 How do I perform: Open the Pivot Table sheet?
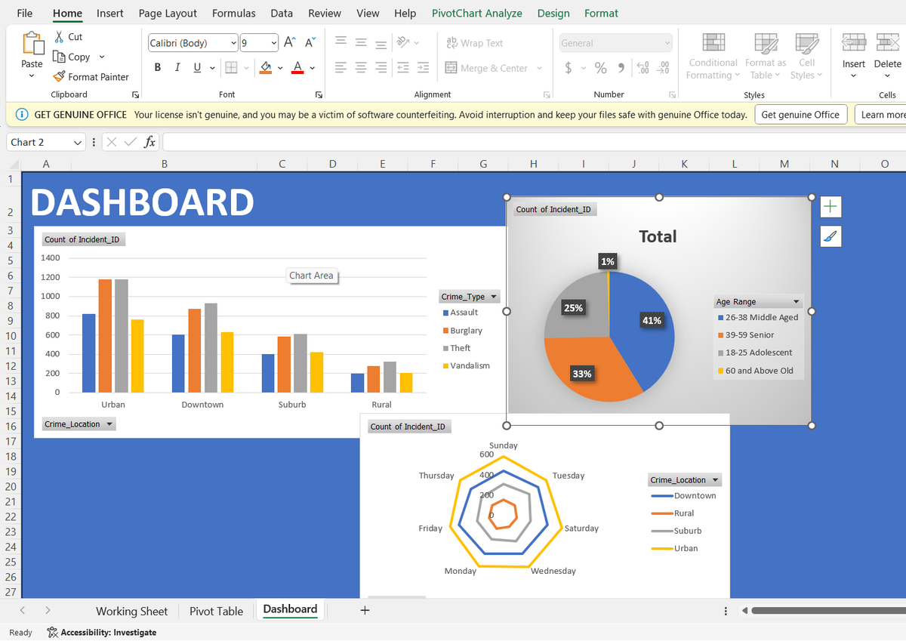click(x=216, y=611)
